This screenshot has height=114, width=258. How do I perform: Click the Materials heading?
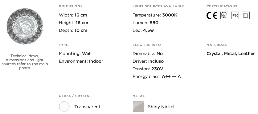217,45
